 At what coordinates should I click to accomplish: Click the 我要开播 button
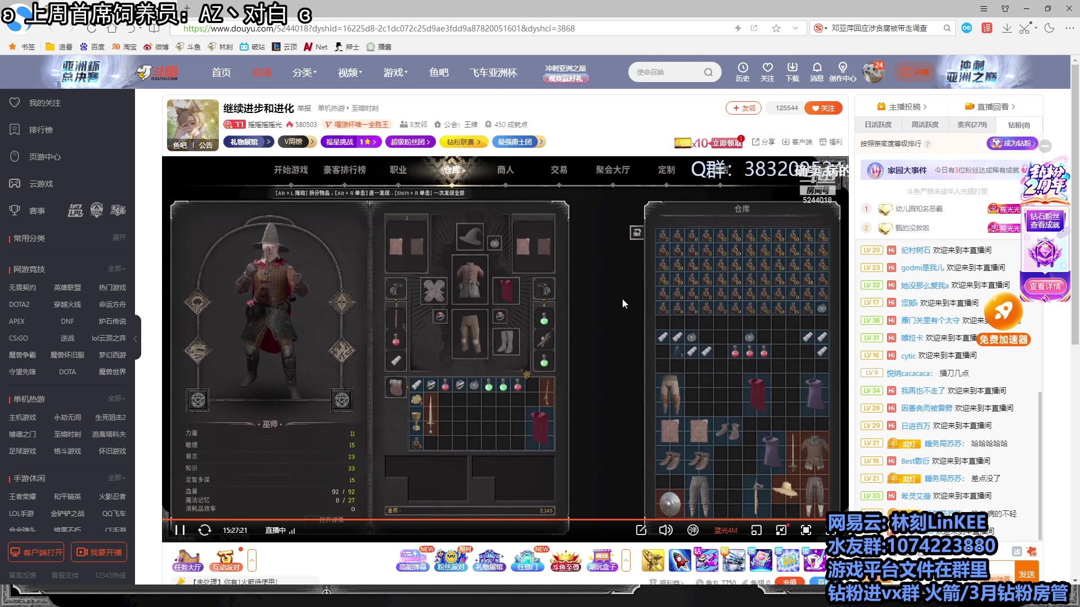(99, 552)
